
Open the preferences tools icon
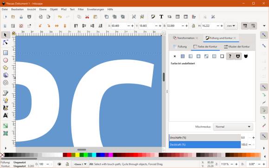pos(213,17)
